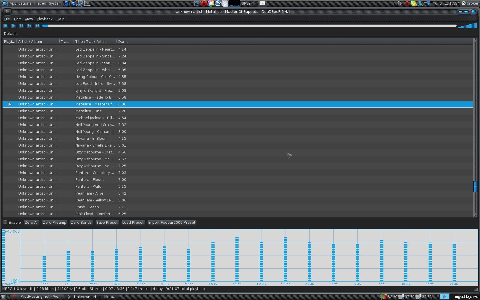Open the Applications menu

pos(20,3)
